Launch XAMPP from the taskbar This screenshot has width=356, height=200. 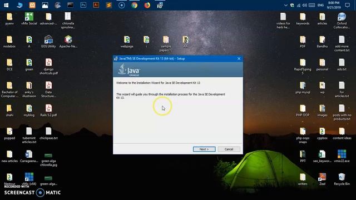point(32,5)
